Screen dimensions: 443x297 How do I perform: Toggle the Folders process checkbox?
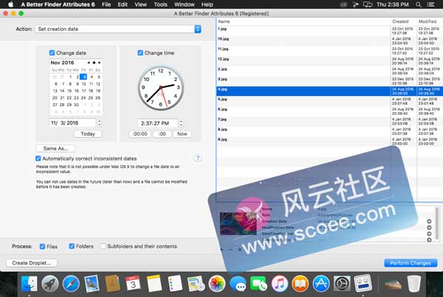click(72, 246)
